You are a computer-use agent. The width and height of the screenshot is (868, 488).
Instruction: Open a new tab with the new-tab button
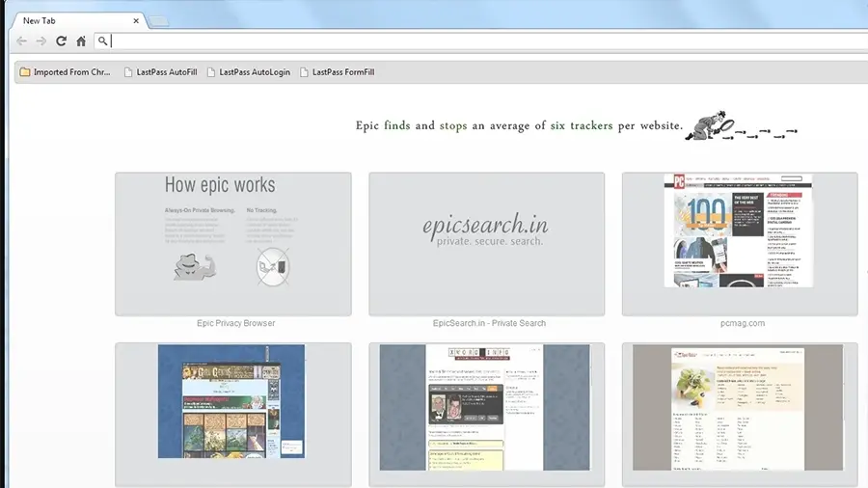point(159,21)
